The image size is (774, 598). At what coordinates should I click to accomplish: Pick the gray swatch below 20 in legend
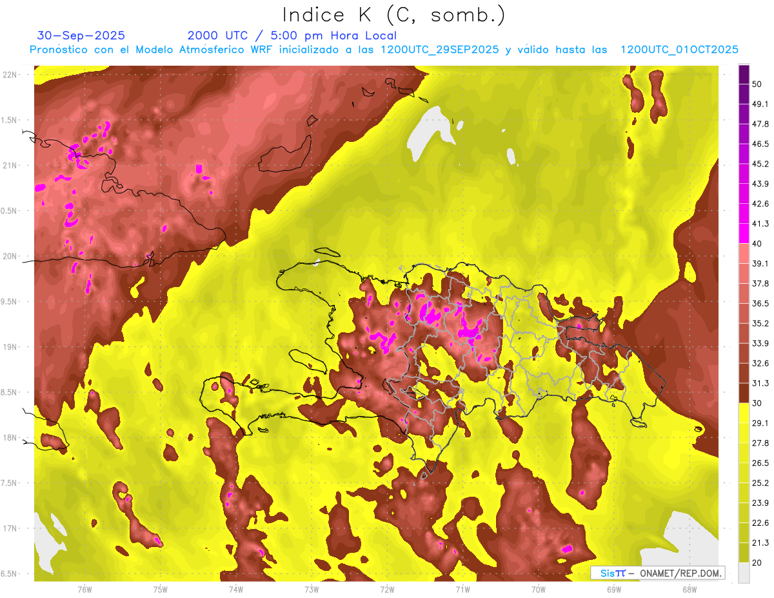point(744,572)
